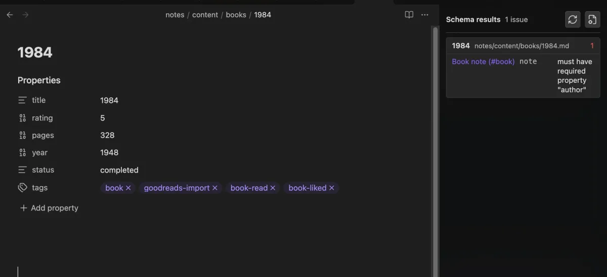Screen dimensions: 607x277
Task: Remove the book-liked tag
Action: [331, 188]
